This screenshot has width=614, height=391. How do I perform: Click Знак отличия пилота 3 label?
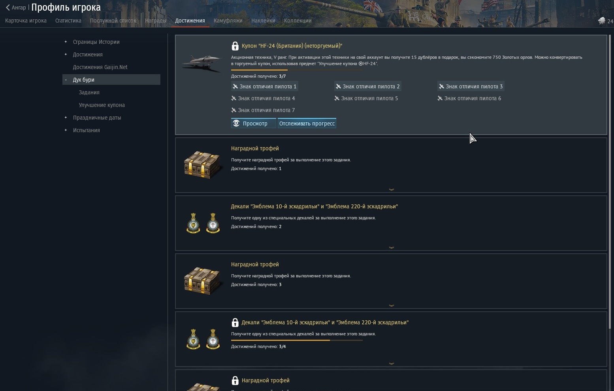click(x=474, y=86)
